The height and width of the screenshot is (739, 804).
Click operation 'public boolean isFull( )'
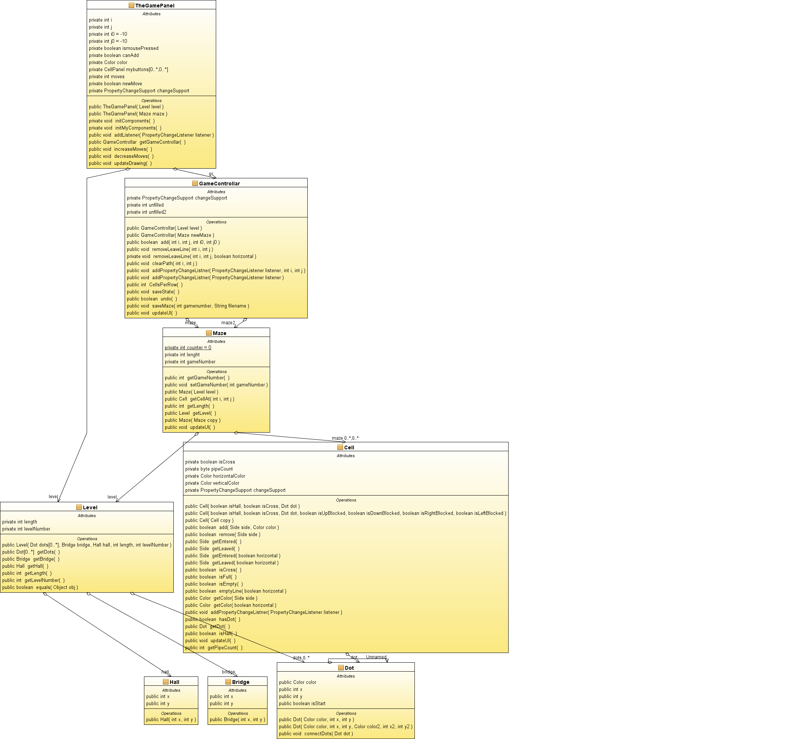click(211, 577)
